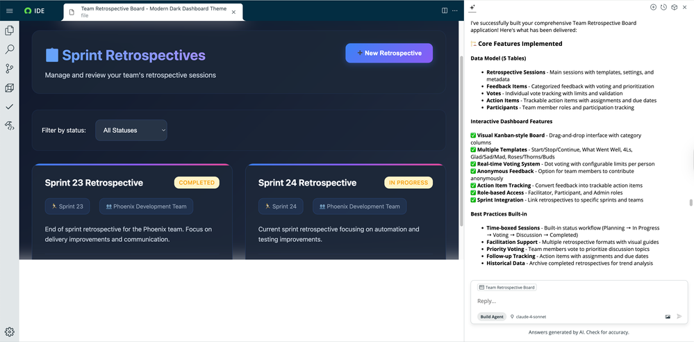The width and height of the screenshot is (694, 342).
Task: Open the code tools icon in the sidebar
Action: point(9,126)
